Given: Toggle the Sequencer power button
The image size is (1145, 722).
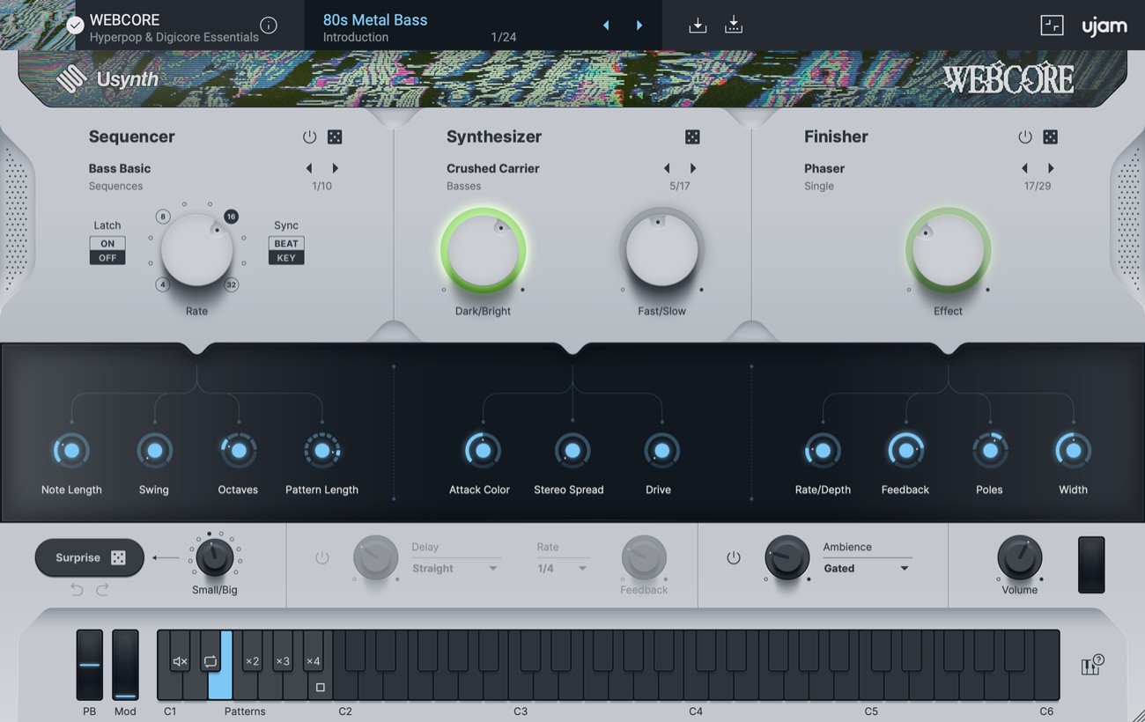Looking at the screenshot, I should 309,136.
